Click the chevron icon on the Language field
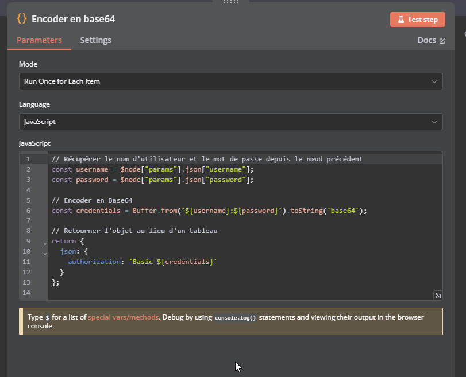This screenshot has width=466, height=377. click(x=435, y=121)
